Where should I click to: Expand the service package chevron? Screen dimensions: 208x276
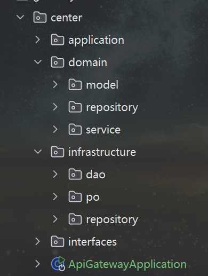pyautogui.click(x=55, y=129)
